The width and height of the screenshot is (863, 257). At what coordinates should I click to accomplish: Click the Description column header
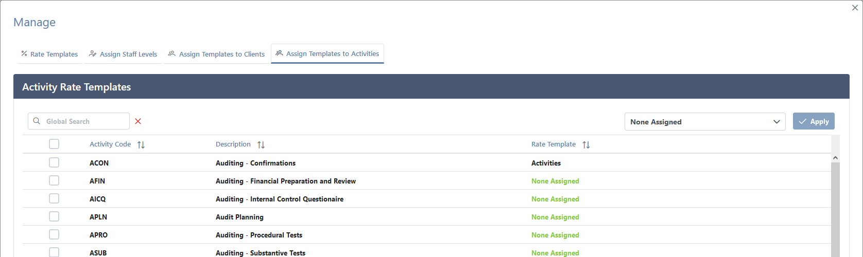click(233, 144)
